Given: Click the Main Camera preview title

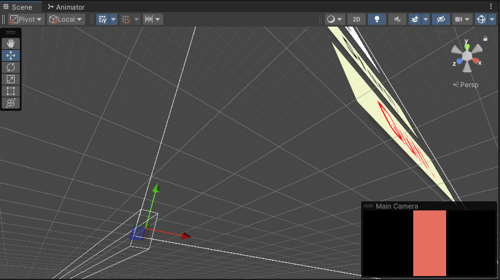Looking at the screenshot, I should 397,206.
